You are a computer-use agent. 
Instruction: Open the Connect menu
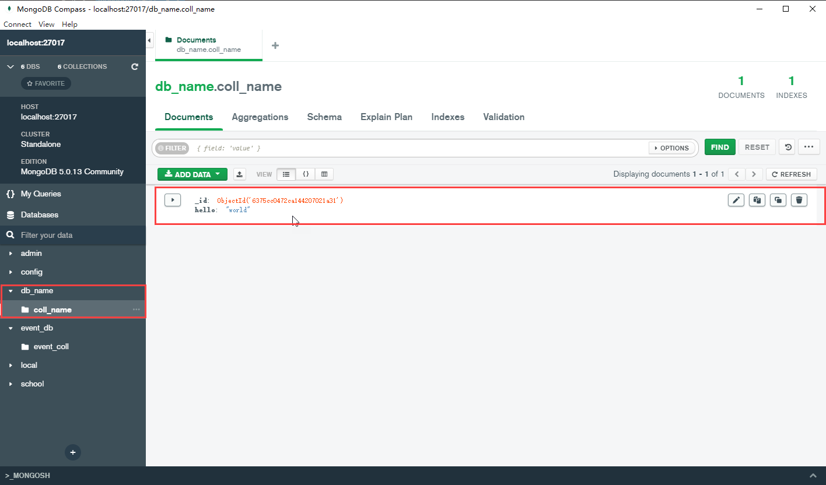pos(17,24)
